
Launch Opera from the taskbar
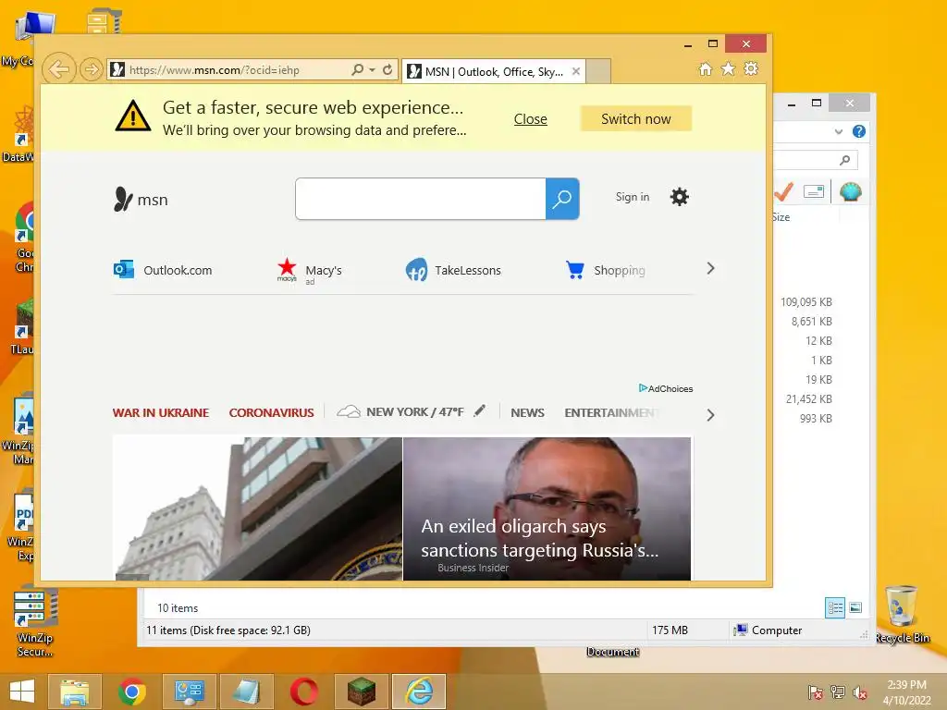click(304, 692)
